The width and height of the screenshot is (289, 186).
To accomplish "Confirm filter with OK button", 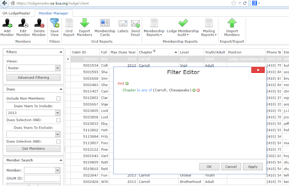I will [x=209, y=167].
